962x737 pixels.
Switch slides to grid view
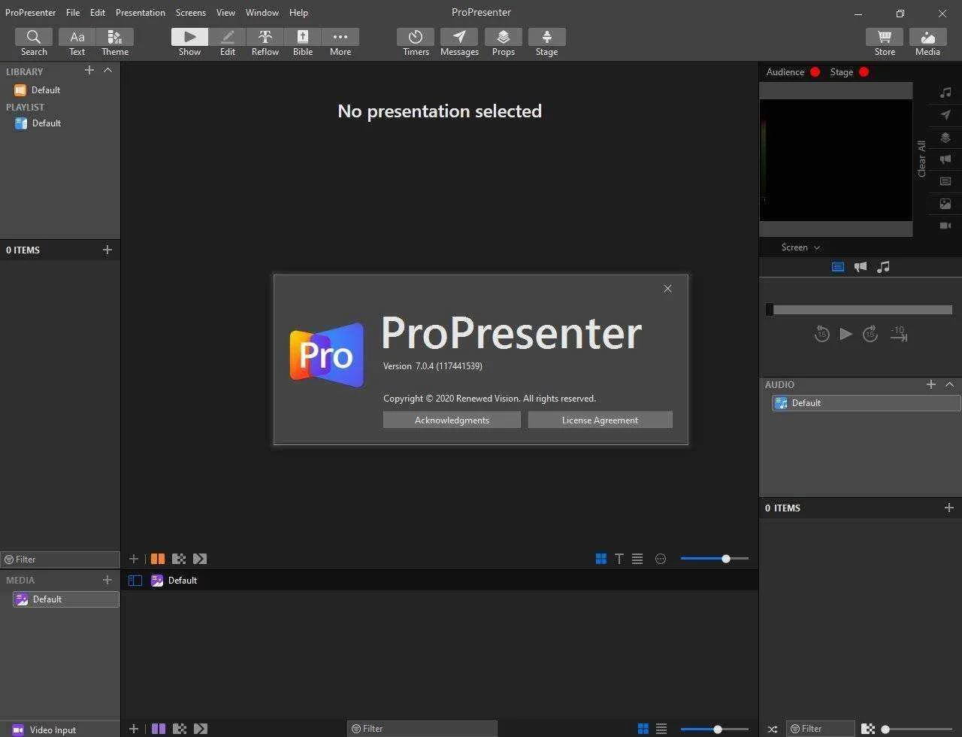point(601,559)
